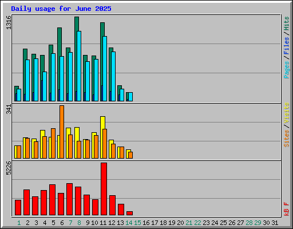Click the cyan pages bar for day 6
Image resolution: width=293 pixels, height=229 pixels.
62,78
